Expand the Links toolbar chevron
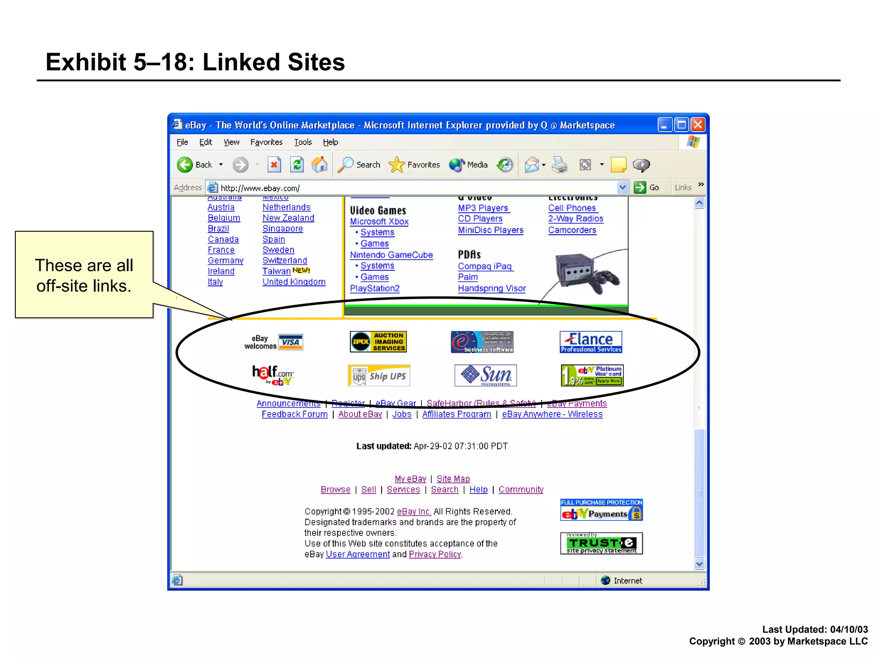877x658 pixels. 701,185
